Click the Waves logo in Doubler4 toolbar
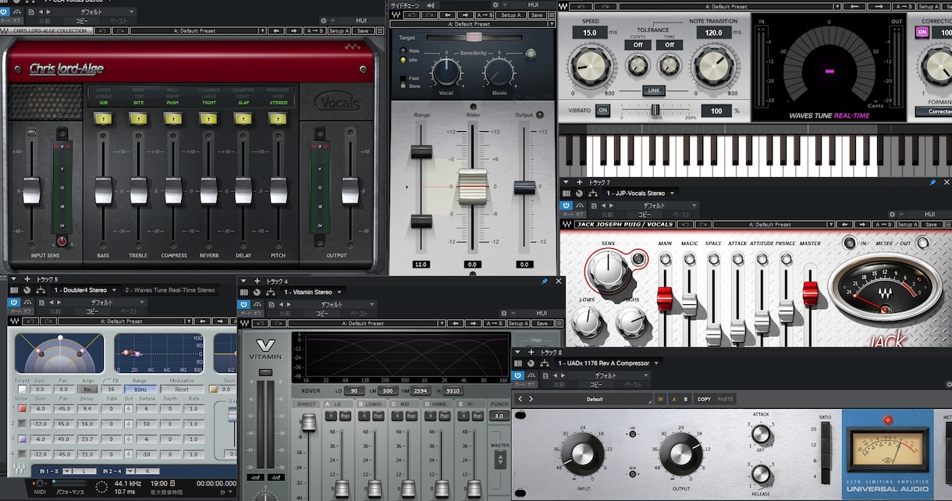The height and width of the screenshot is (501, 952). [x=14, y=322]
